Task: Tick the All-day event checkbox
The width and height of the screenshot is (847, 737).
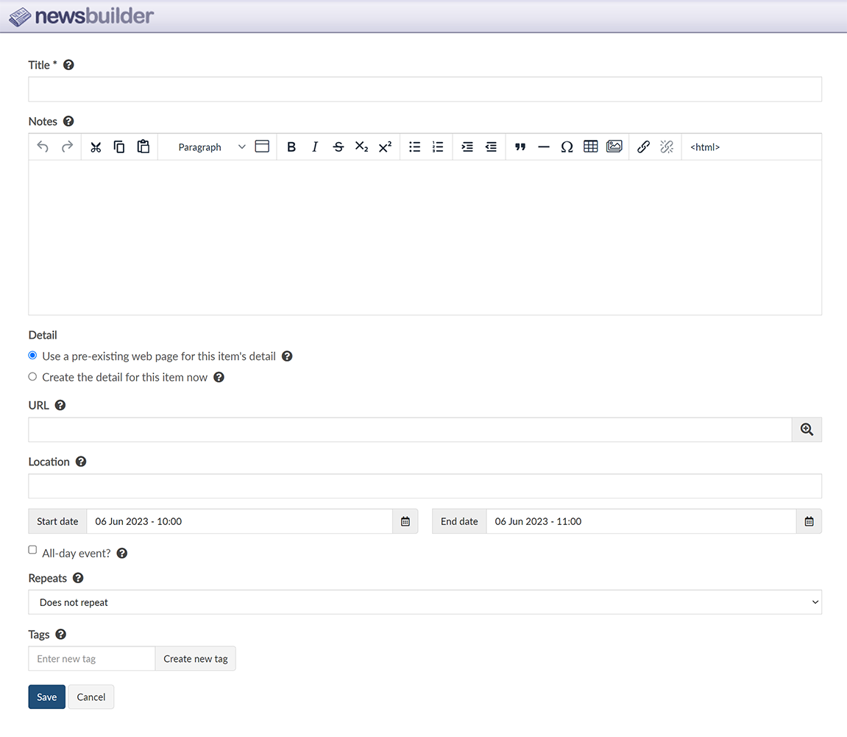Action: coord(32,550)
